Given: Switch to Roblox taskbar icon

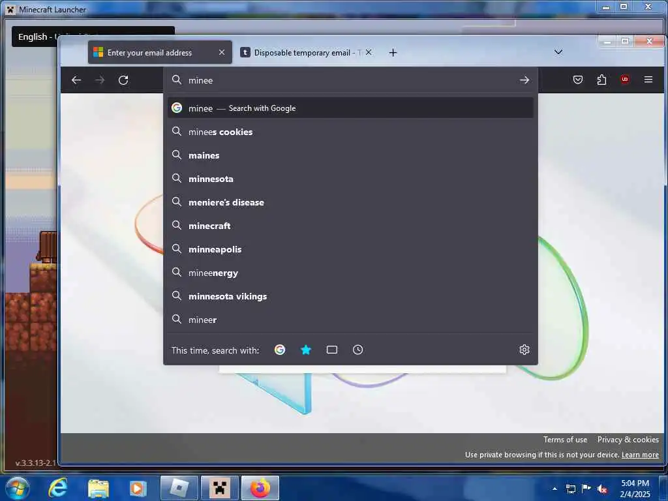Looking at the screenshot, I should click(179, 488).
